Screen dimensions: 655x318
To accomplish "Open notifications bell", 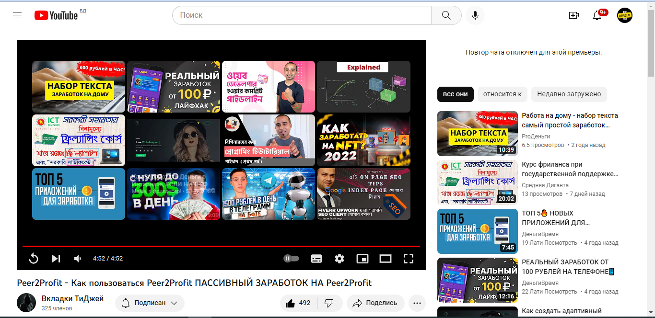I will coord(597,15).
